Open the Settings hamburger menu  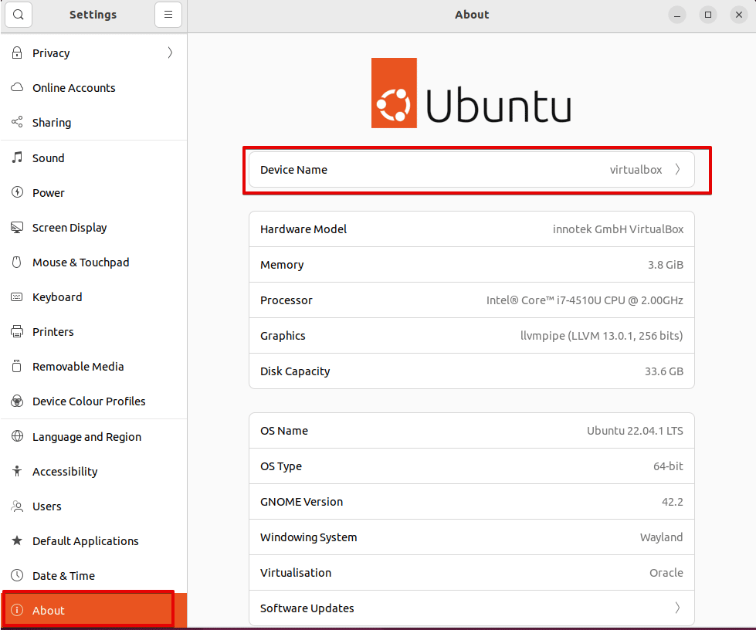pyautogui.click(x=168, y=15)
